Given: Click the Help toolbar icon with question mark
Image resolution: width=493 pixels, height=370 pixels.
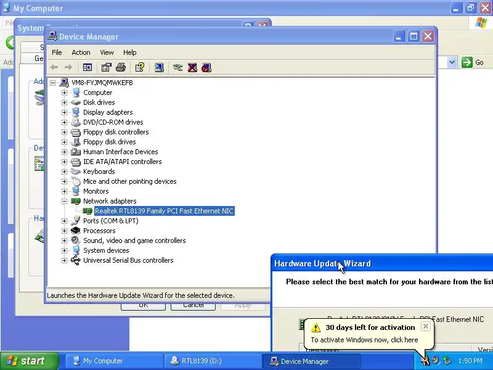Looking at the screenshot, I should click(x=140, y=67).
